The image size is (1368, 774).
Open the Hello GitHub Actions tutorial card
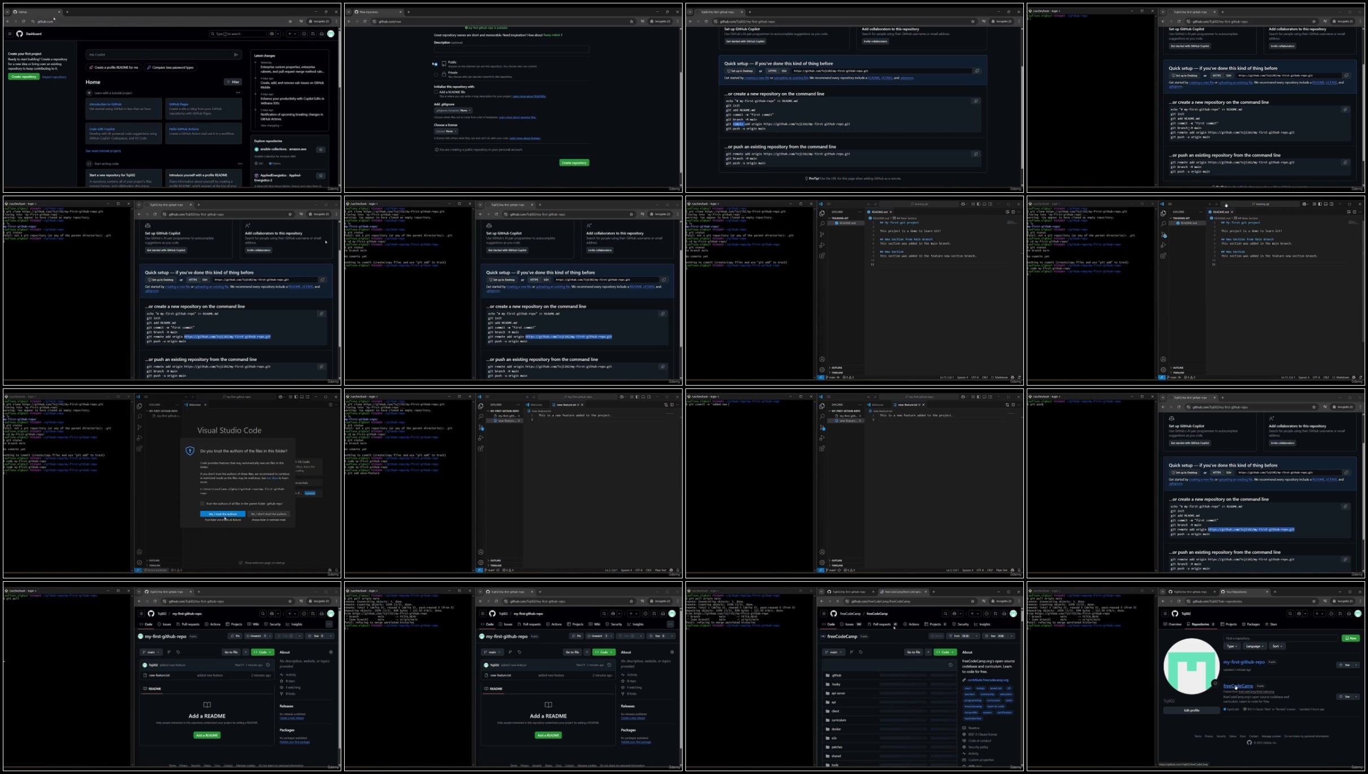click(204, 134)
